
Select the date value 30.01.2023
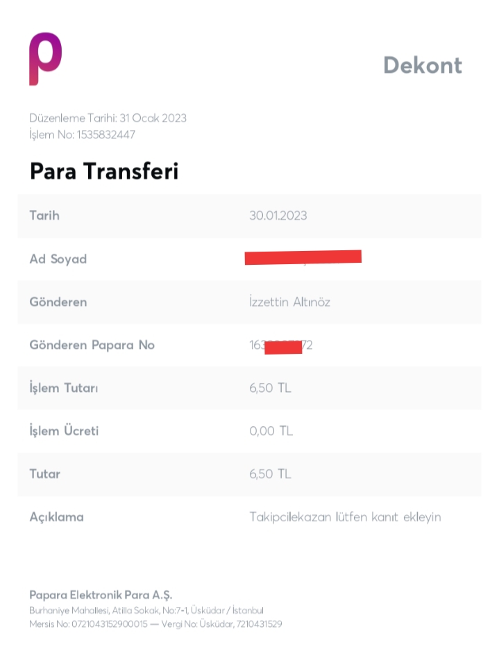click(x=278, y=215)
